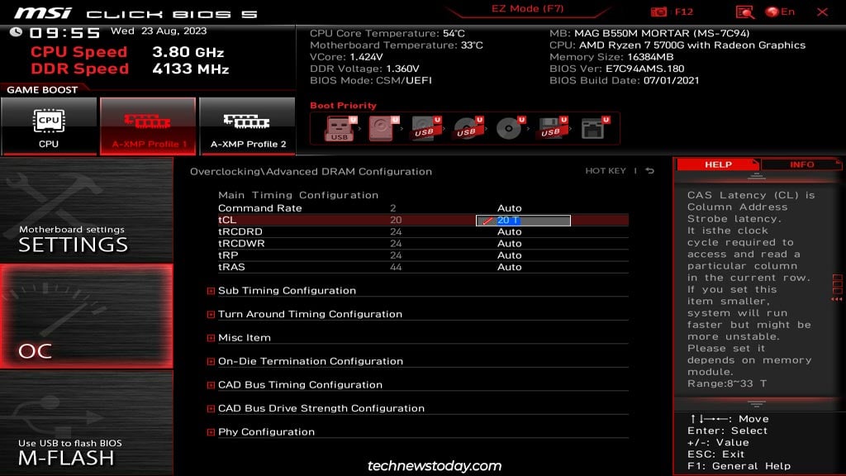Click the screenshot camera icon beside F12

(658, 12)
